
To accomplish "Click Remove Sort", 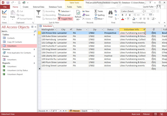I will click(x=49, y=19).
